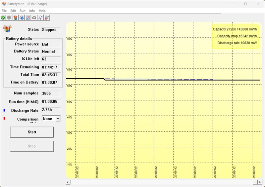Open the File menu

click(4, 11)
